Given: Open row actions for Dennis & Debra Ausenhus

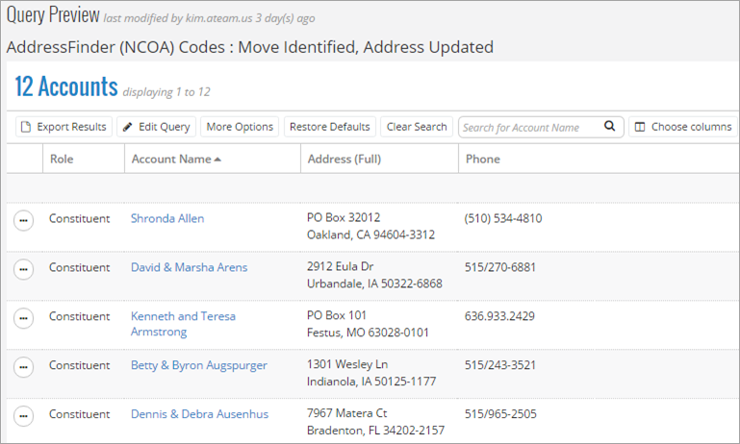Looking at the screenshot, I should click(23, 416).
